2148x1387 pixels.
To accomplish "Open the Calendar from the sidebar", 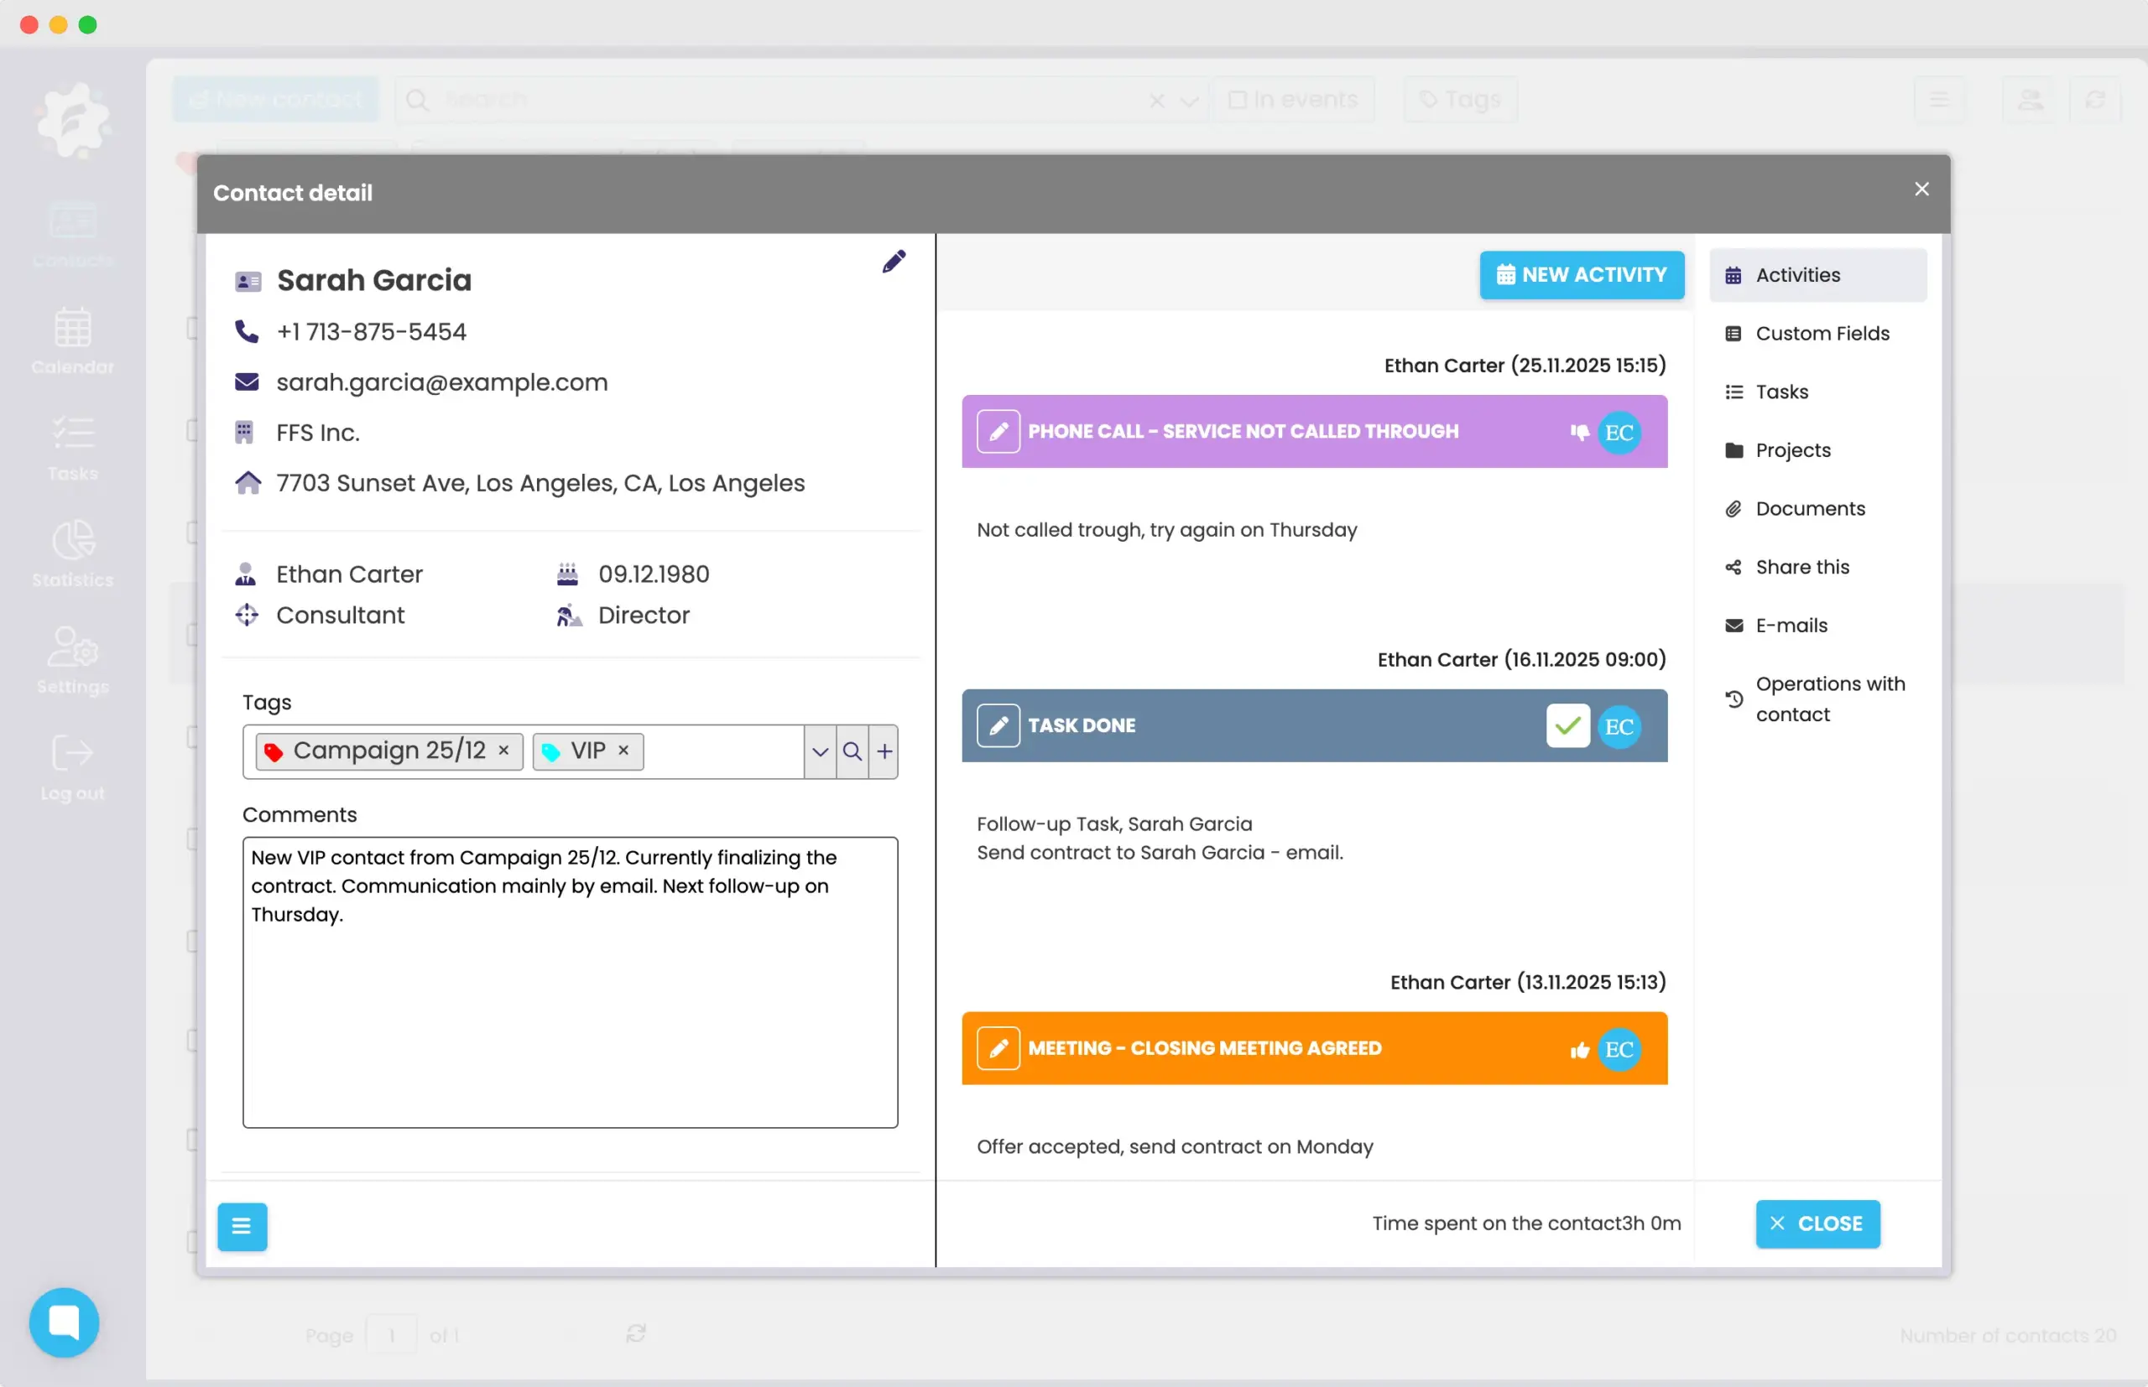I will click(x=72, y=342).
